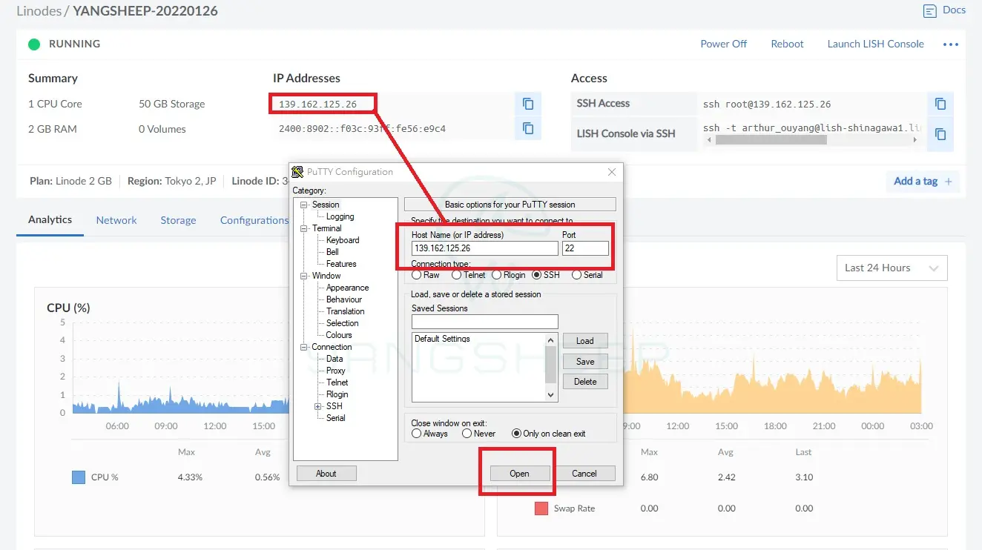Click the Cancel button in PuTTY
The image size is (982, 550).
tap(584, 474)
